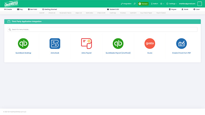Open QuickBooks Payroll (Unofficial) icon
The height and width of the screenshot is (115, 205).
(118, 44)
